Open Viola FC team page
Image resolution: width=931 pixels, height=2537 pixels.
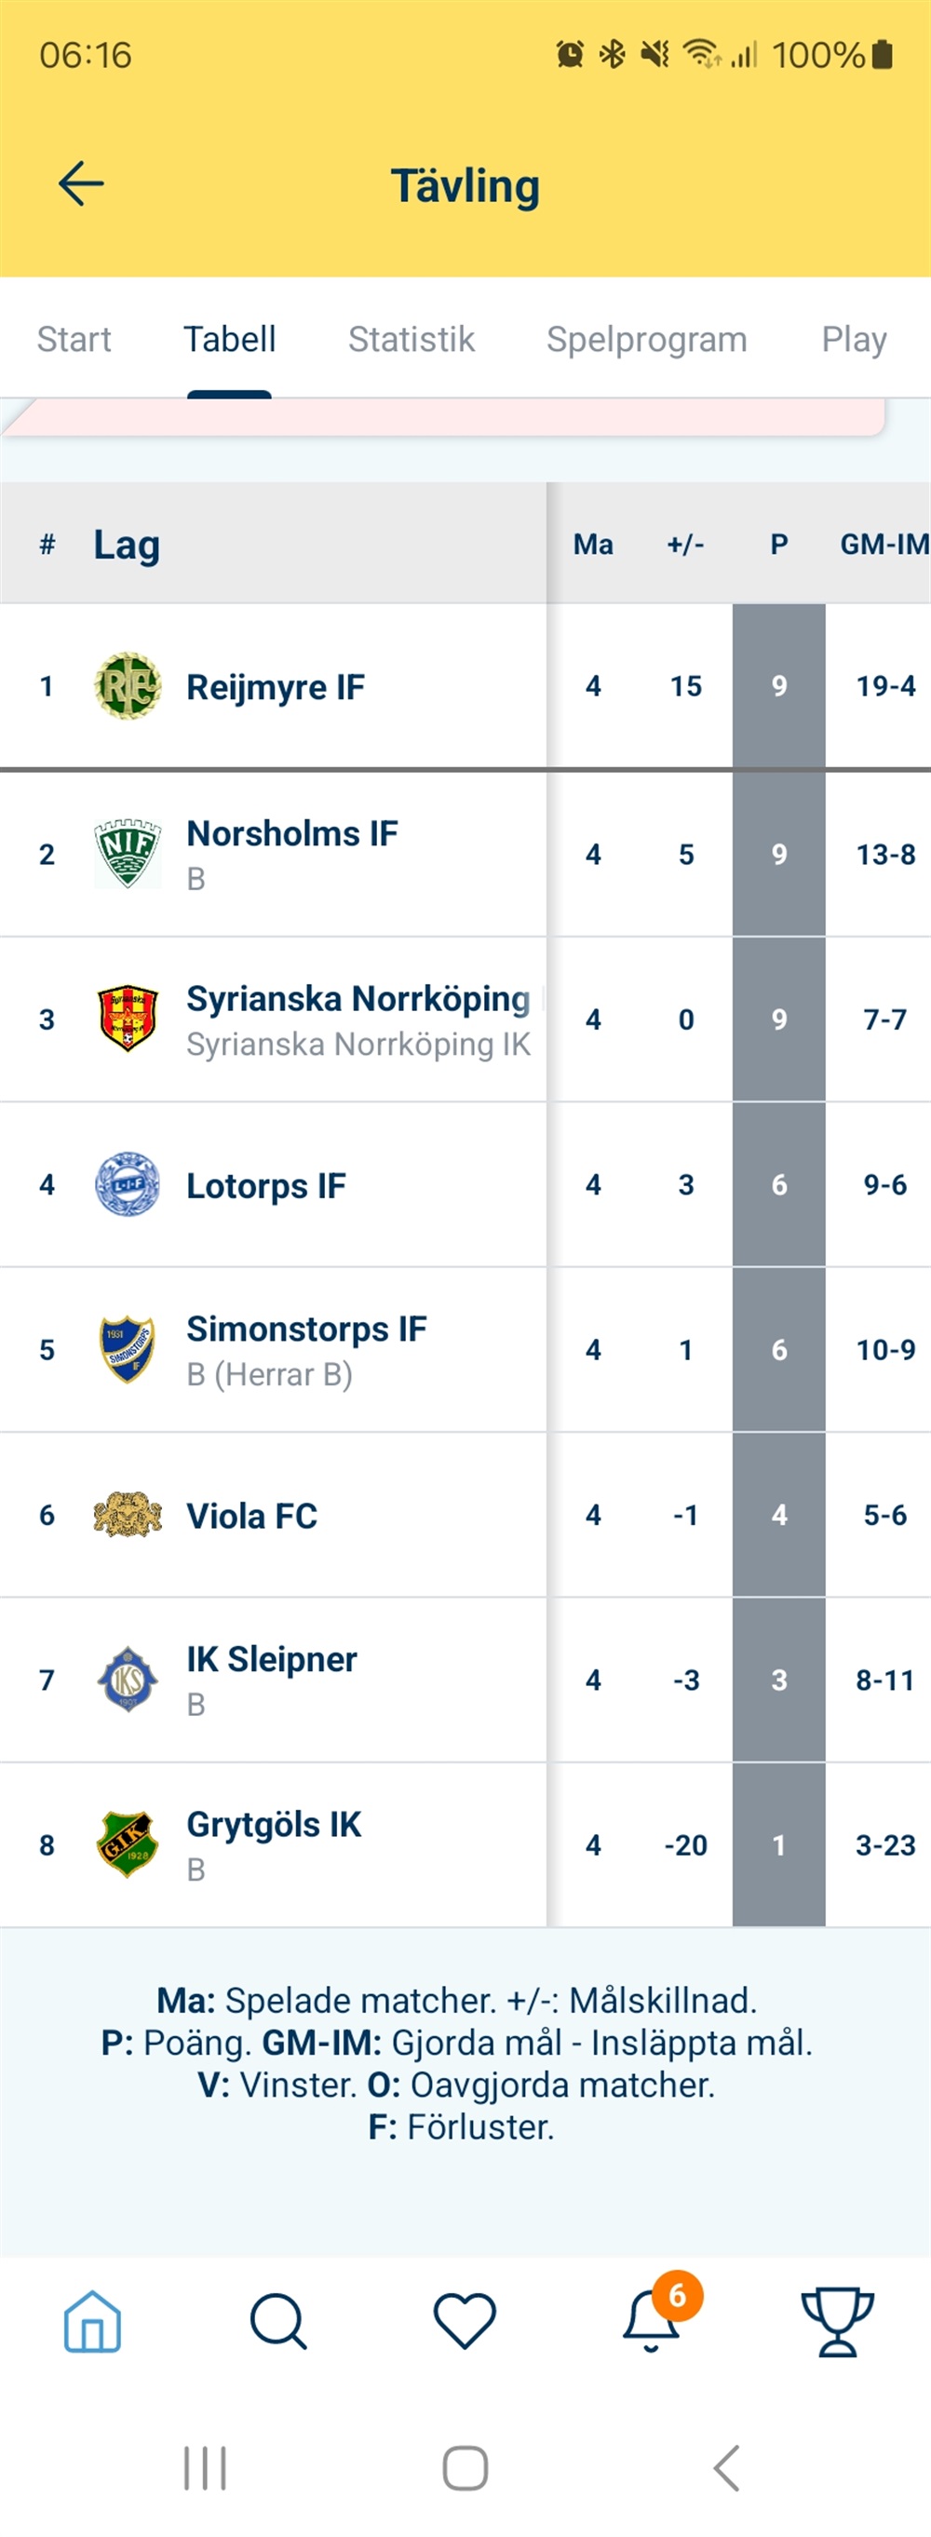click(x=252, y=1516)
